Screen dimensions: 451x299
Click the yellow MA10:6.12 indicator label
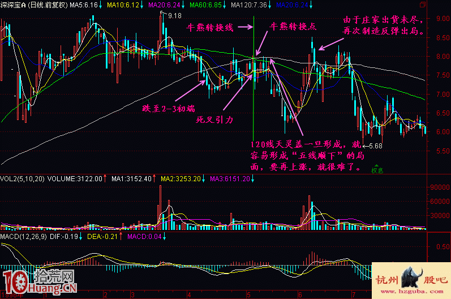pyautogui.click(x=123, y=5)
